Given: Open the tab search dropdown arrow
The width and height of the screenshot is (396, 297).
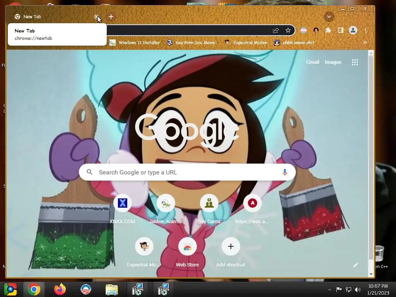Looking at the screenshot, I should click(329, 17).
